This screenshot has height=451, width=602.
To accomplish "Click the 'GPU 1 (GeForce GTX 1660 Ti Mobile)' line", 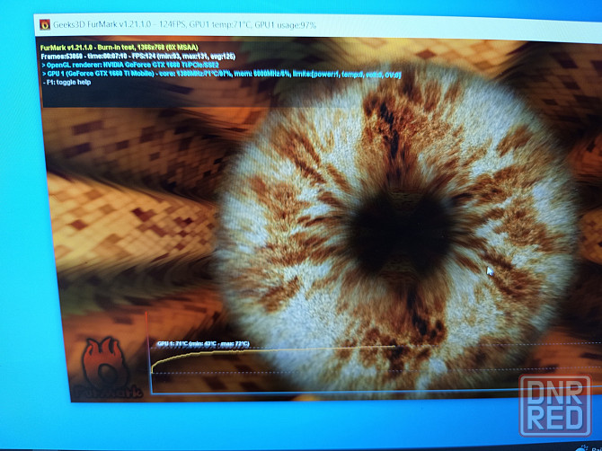I will (221, 74).
